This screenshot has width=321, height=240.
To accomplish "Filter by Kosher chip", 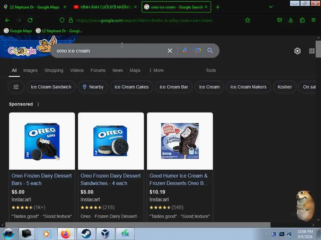I will point(285,87).
